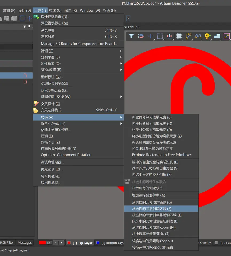Select Optimize Component Rotation
231x256 pixels.
(78, 155)
